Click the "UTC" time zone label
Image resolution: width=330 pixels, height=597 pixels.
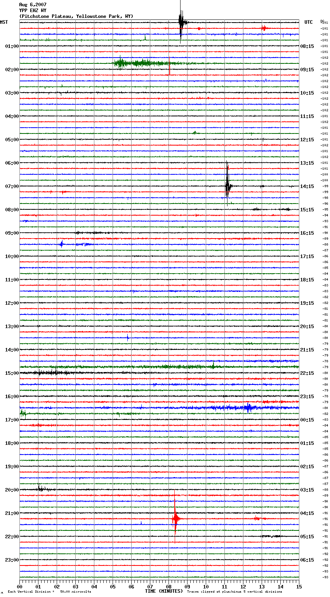point(309,22)
